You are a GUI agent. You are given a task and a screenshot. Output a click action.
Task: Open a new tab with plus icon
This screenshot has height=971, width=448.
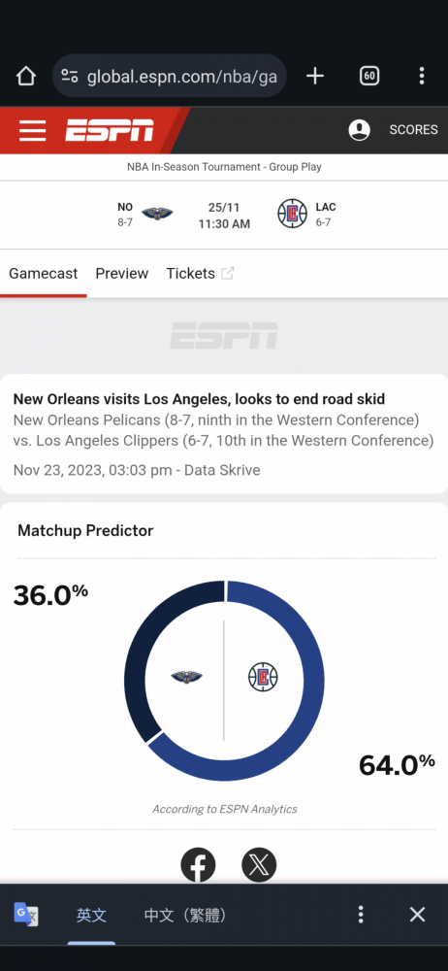click(315, 76)
